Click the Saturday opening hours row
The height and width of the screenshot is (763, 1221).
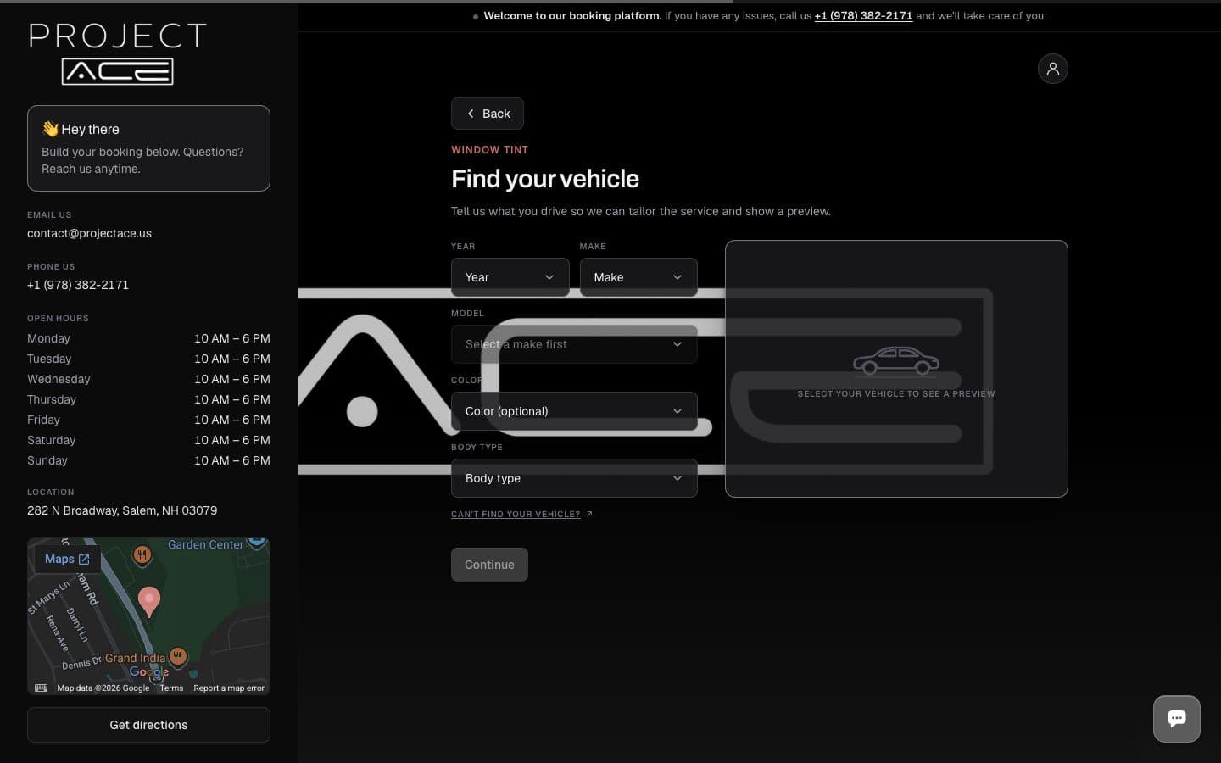(148, 440)
